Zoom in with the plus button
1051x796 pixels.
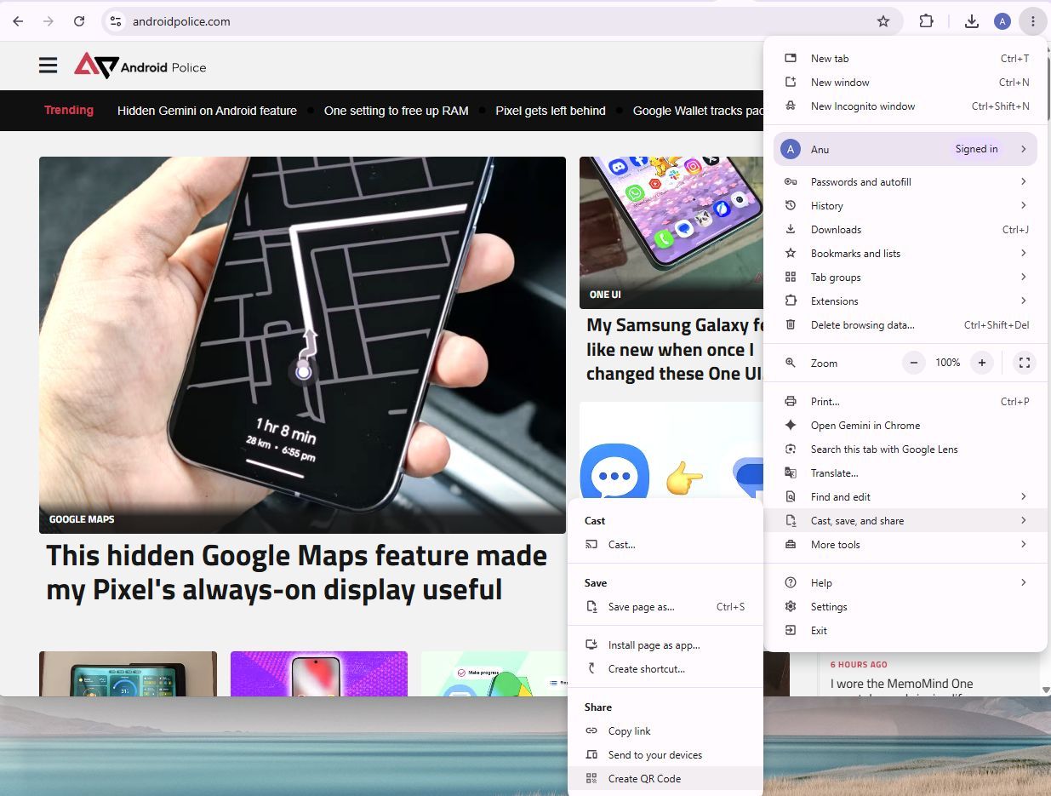981,363
